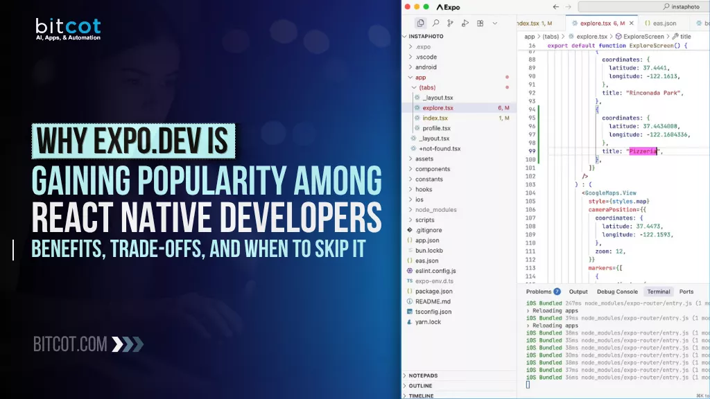The height and width of the screenshot is (399, 710).
Task: Open profile.tsx in the file tree
Action: 436,128
